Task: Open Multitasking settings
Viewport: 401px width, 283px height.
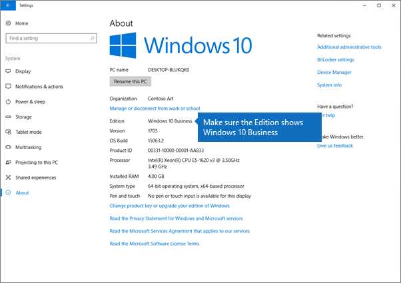Action: pos(29,147)
